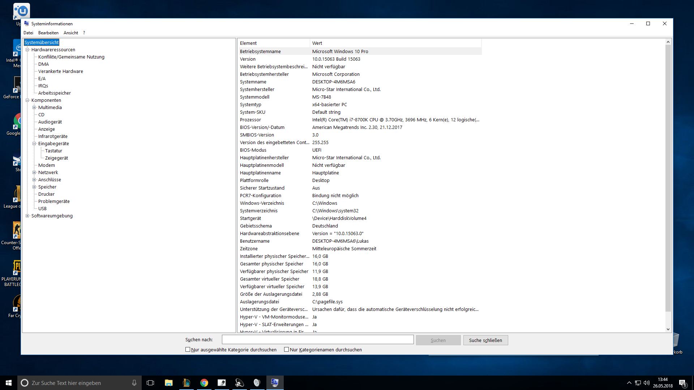
Task: Click the vertical scrollbar down arrow
Action: tap(668, 329)
